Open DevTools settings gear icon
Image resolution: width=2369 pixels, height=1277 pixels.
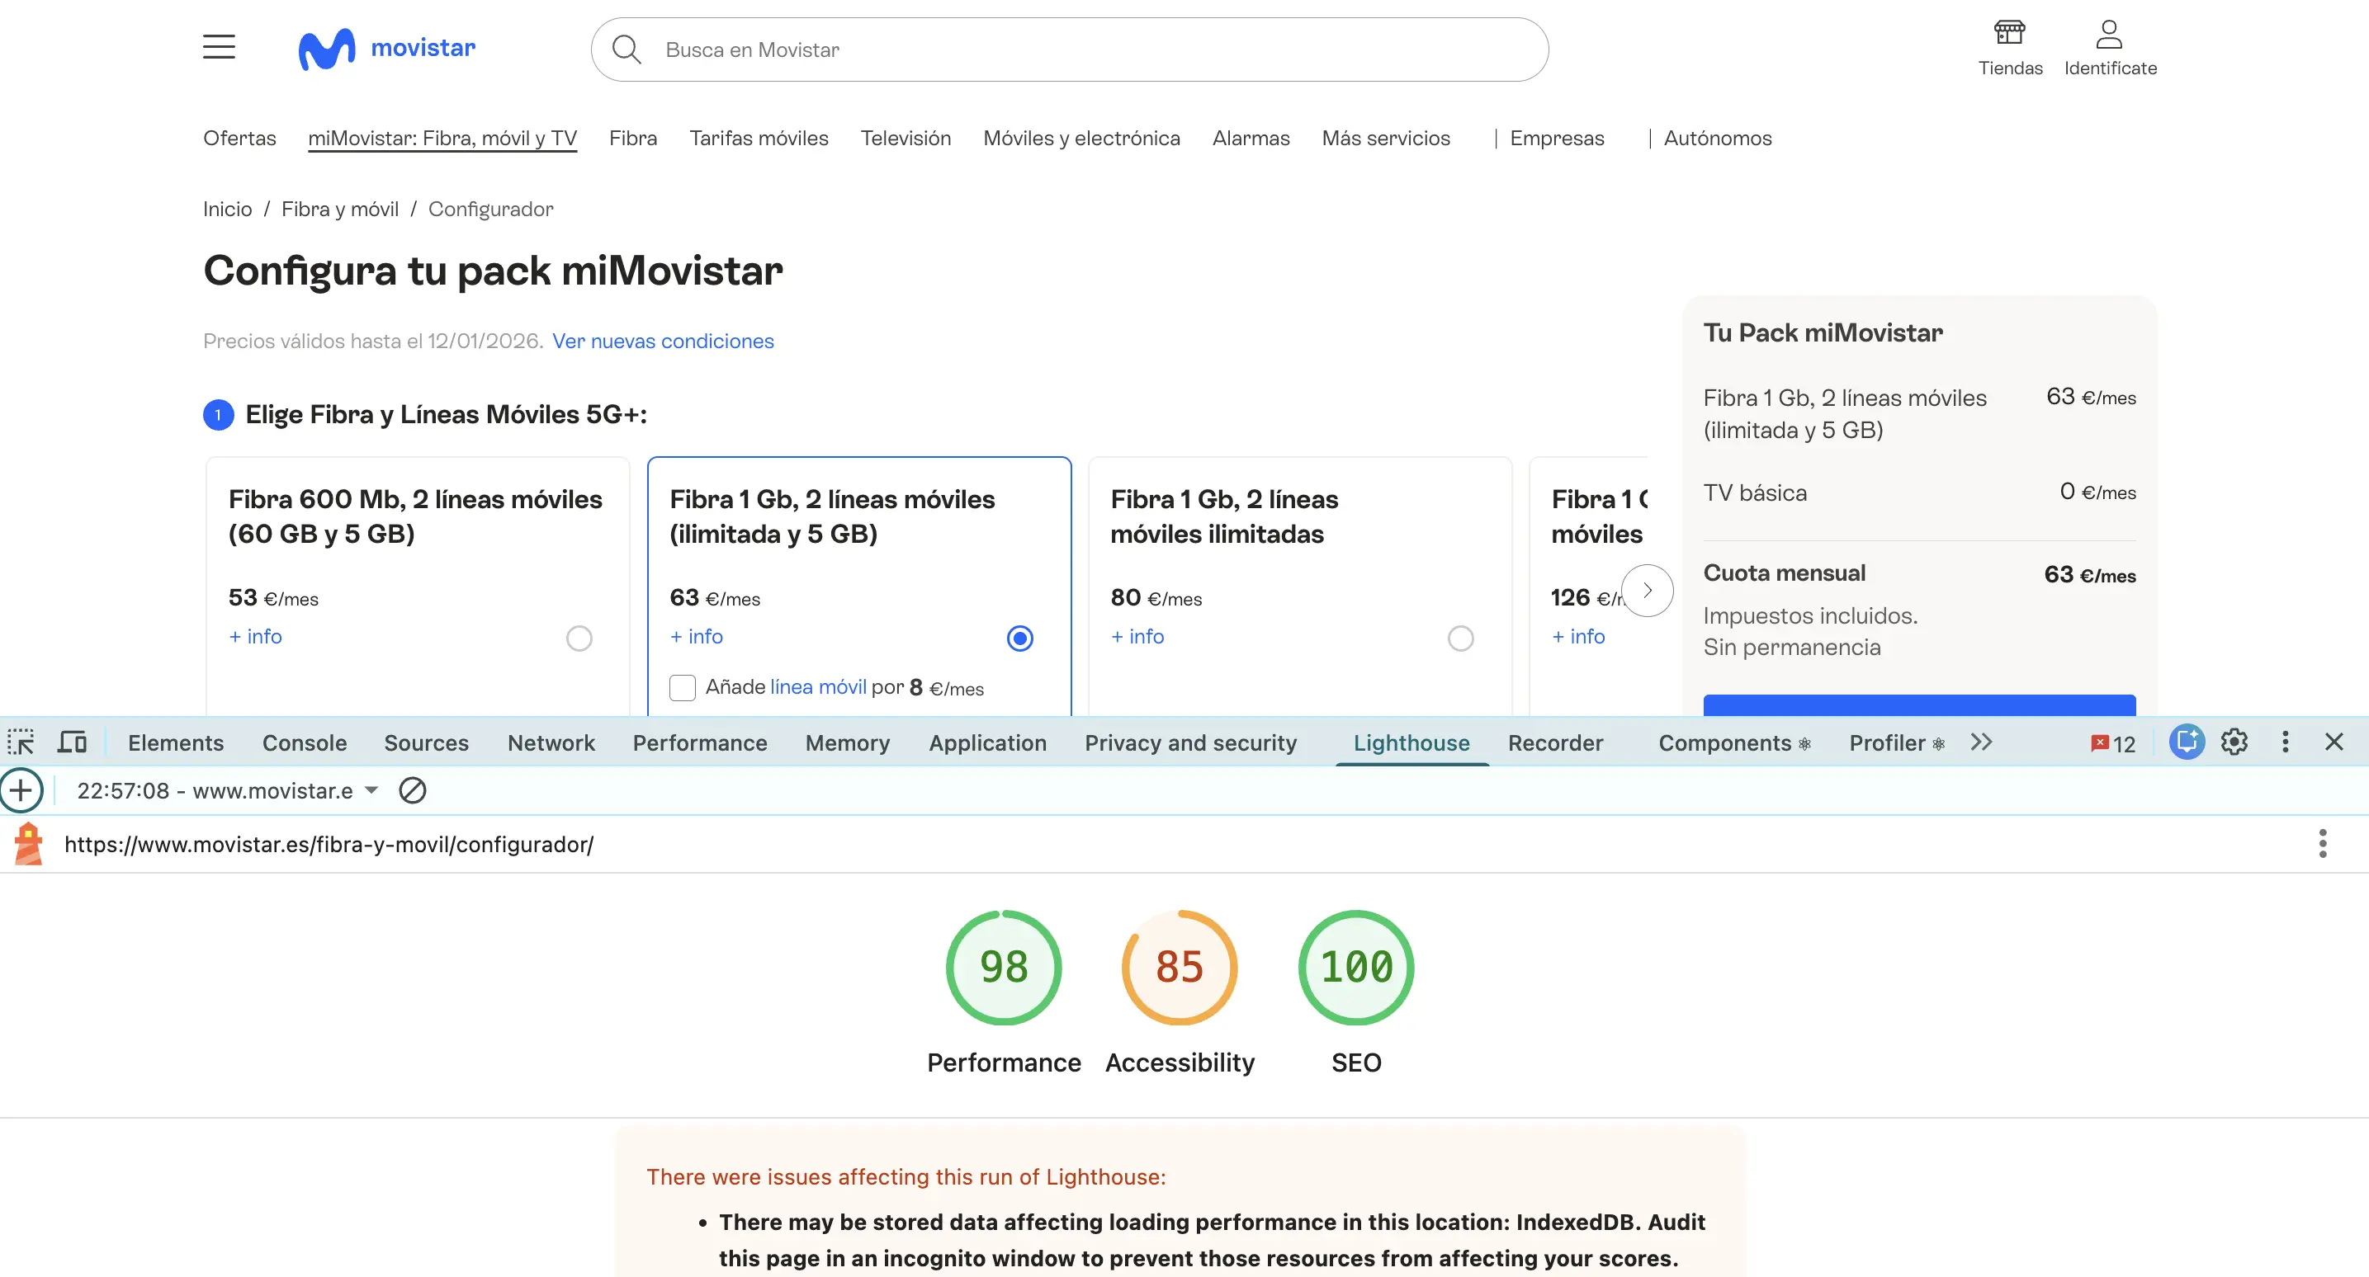pos(2234,742)
